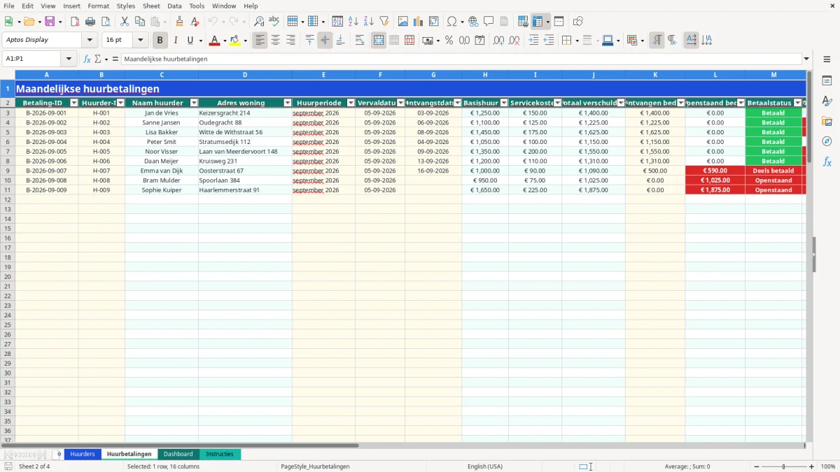
Task: Toggle Align Right
Action: point(290,41)
